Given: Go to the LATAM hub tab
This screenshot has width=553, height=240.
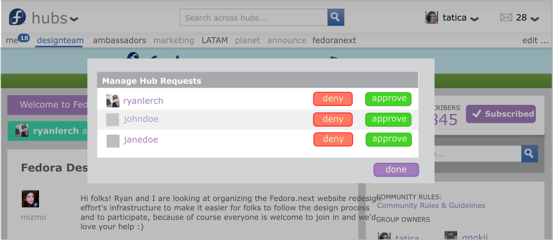Looking at the screenshot, I should 215,41.
